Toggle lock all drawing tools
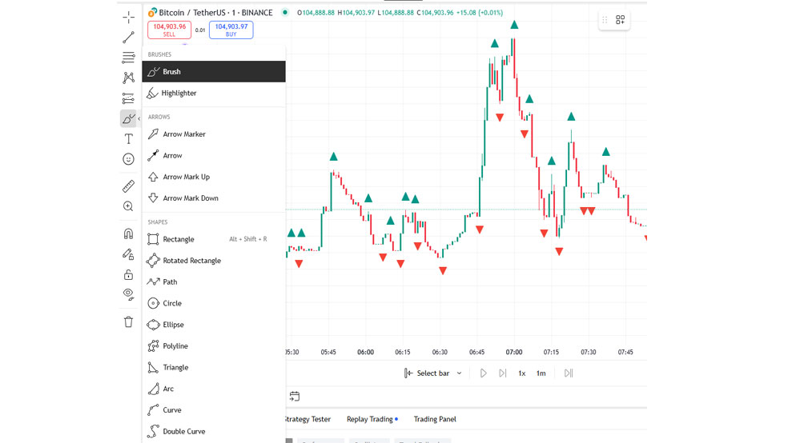The width and height of the screenshot is (788, 443). (x=128, y=274)
